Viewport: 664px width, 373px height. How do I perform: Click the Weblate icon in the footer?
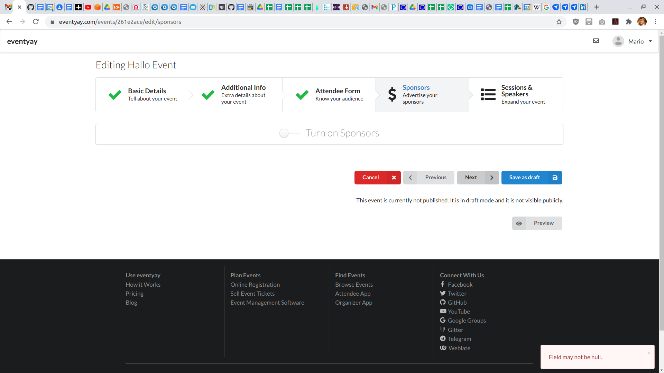443,348
